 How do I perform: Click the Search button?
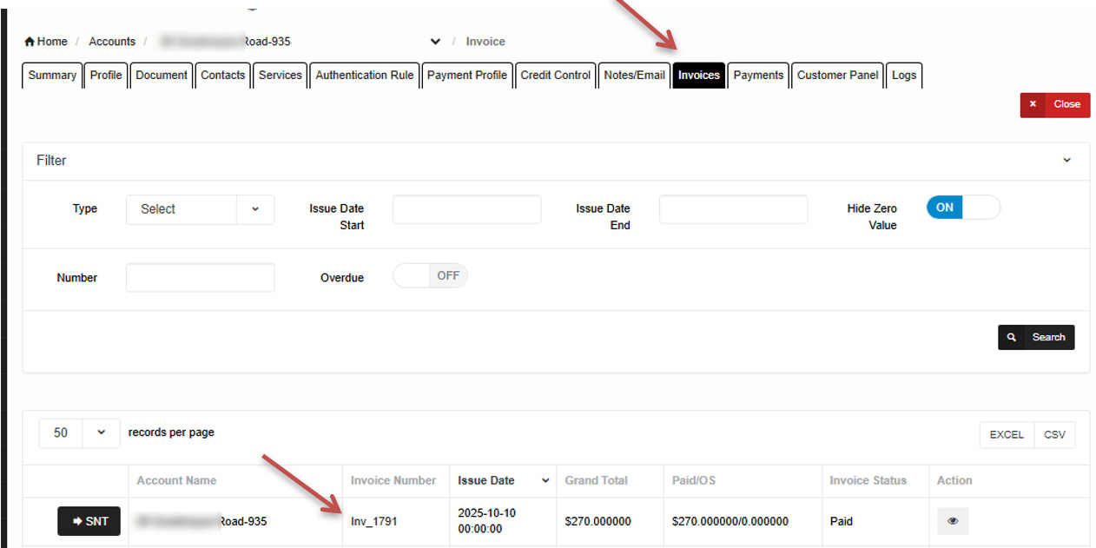(x=1036, y=337)
